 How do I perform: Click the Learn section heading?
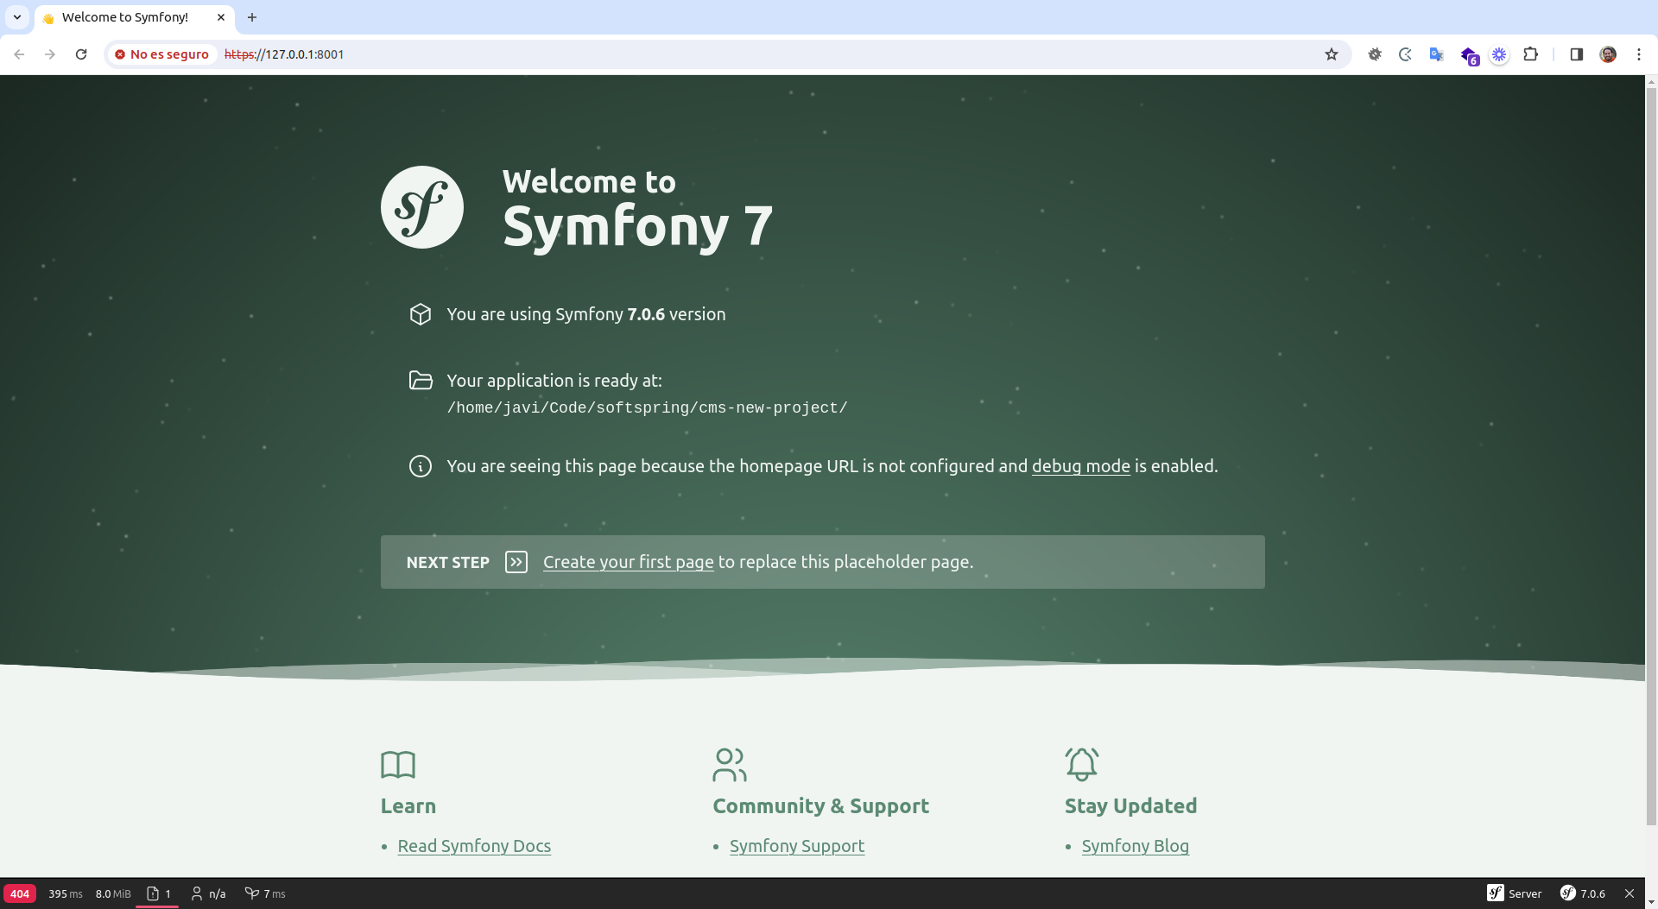(x=408, y=805)
